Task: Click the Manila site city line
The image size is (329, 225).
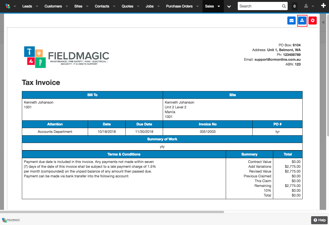Action: click(x=170, y=112)
